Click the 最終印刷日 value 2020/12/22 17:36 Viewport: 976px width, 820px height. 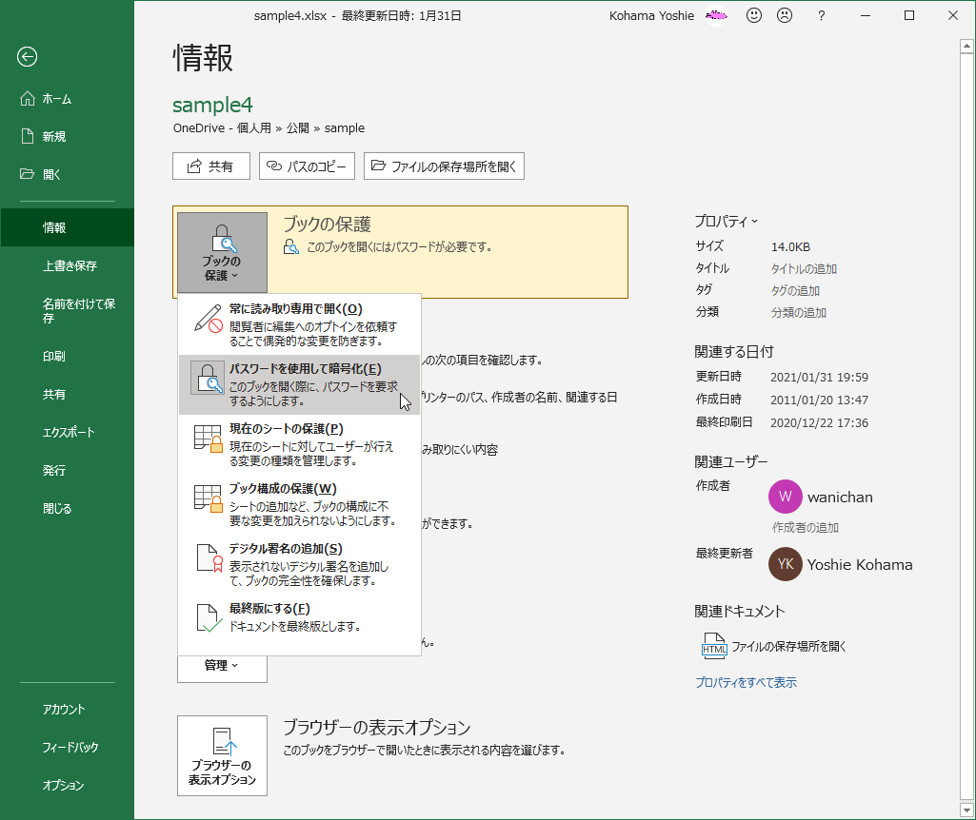pos(819,422)
